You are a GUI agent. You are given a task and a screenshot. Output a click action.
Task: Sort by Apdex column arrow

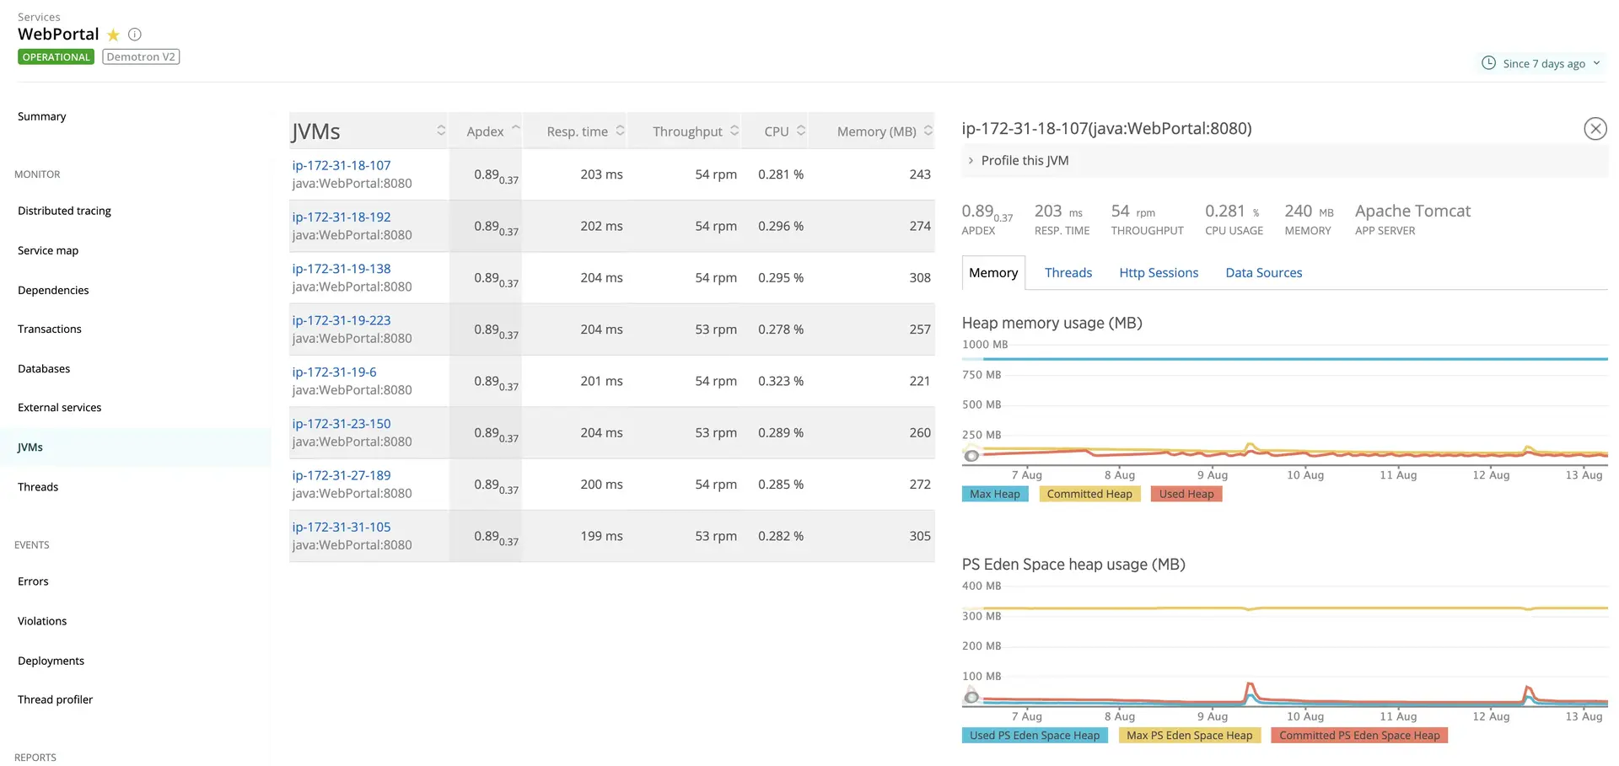click(x=515, y=129)
